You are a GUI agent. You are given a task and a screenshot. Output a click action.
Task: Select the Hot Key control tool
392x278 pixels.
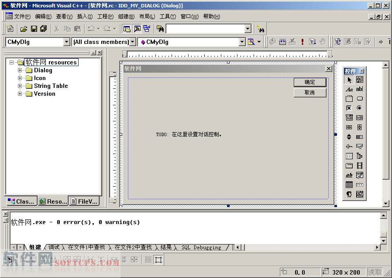(360, 147)
